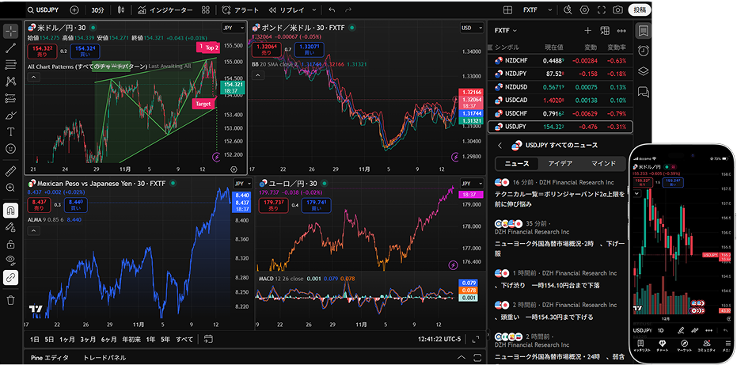Create an alert with アラート
The image size is (737, 365).
(240, 10)
